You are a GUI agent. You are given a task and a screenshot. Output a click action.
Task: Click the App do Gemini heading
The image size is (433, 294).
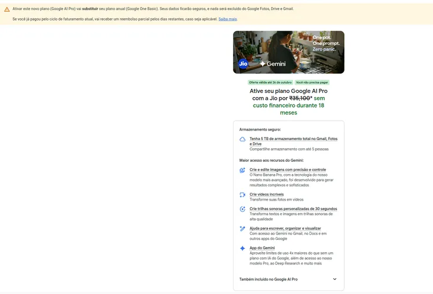pos(262,248)
